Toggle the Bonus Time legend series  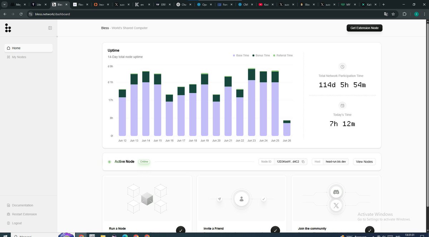(x=261, y=55)
